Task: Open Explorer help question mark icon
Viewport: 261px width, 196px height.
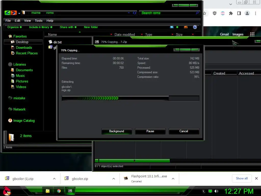Action: [195, 27]
